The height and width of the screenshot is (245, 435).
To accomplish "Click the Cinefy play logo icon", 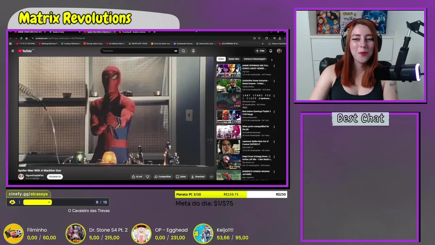I will point(12,202).
